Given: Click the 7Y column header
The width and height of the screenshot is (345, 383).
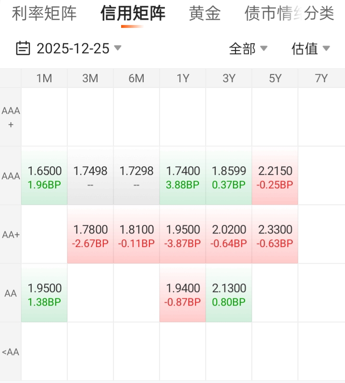Looking at the screenshot, I should [321, 78].
